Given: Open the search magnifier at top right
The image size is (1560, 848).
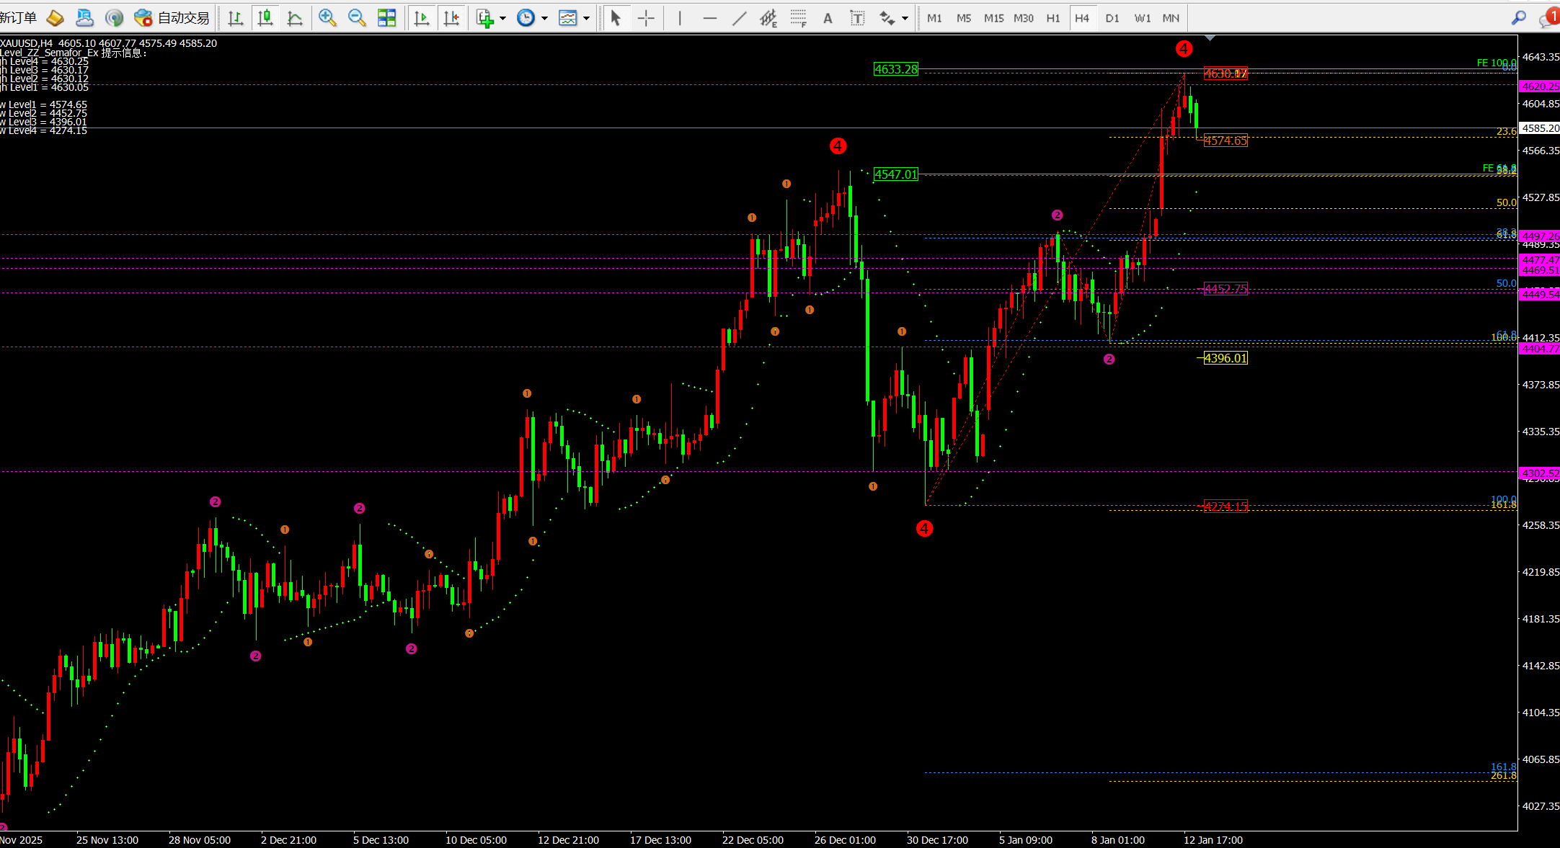Looking at the screenshot, I should [x=1519, y=18].
